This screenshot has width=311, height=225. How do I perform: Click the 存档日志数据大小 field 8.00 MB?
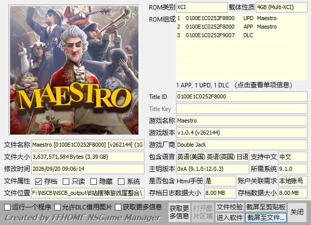point(220,193)
